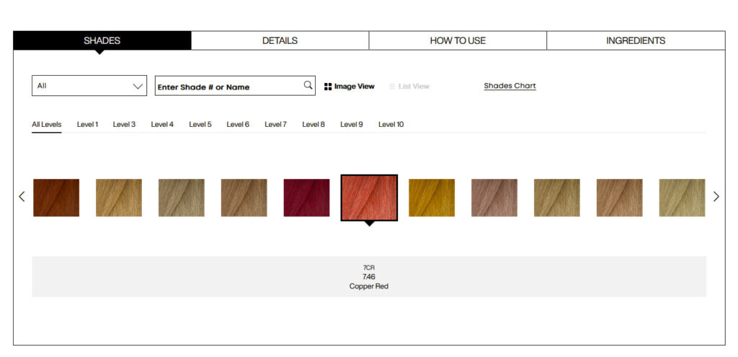
Task: Open the Shades Chart link
Action: pos(510,86)
